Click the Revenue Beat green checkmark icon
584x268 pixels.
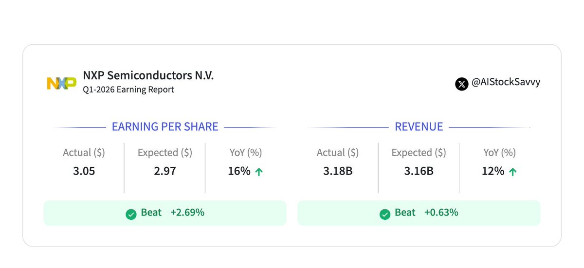click(x=385, y=214)
